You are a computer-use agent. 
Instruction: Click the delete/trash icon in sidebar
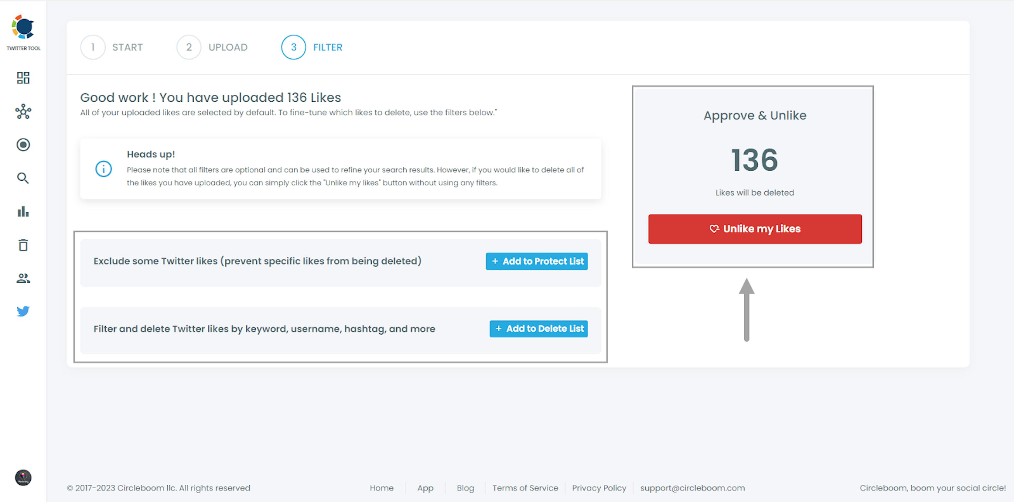pos(23,246)
